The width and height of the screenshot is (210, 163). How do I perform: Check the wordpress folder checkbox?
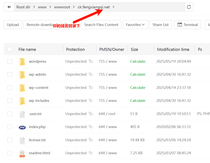[10, 61]
